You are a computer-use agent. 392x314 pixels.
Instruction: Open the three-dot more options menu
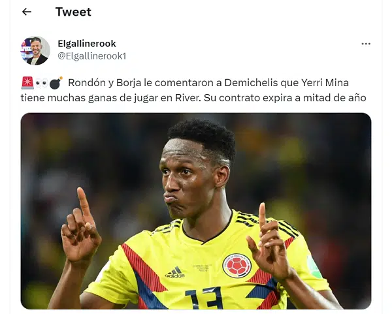(366, 44)
